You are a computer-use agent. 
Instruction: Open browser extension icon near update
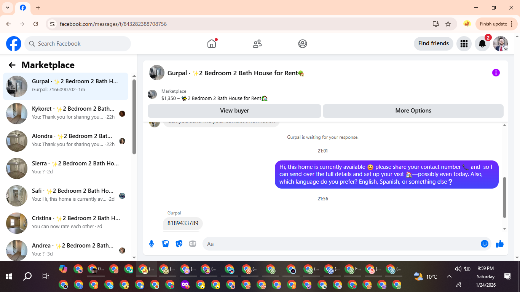point(467,24)
